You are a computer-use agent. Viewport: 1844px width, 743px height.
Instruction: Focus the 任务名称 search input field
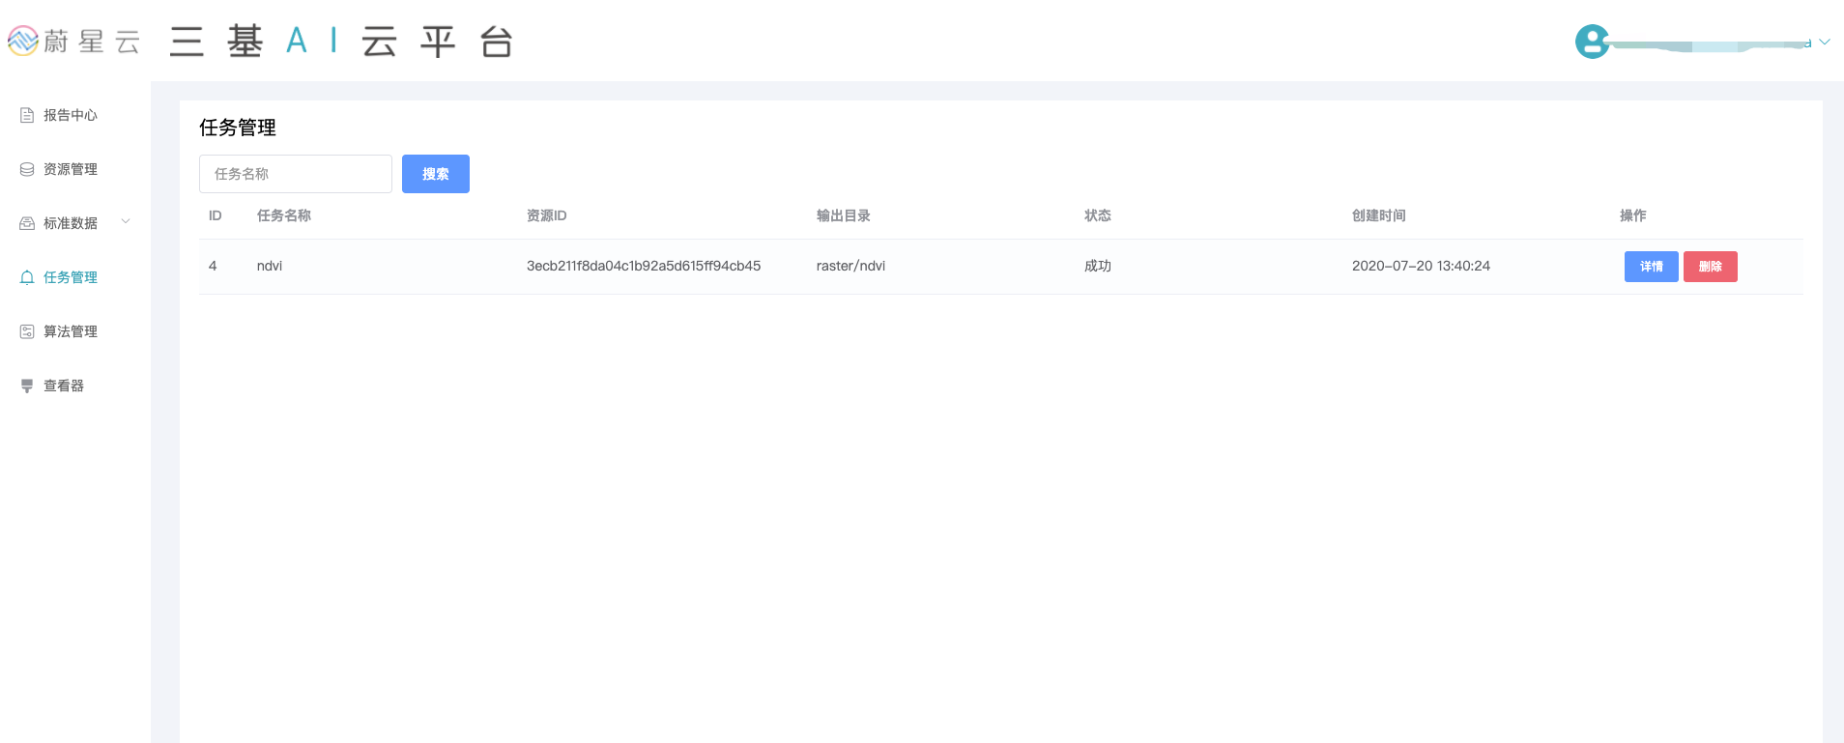point(295,174)
